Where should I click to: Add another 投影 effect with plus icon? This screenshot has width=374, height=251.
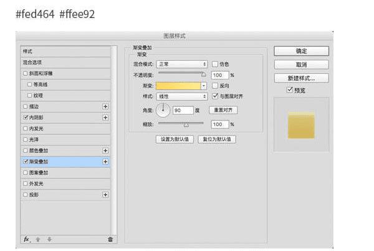[x=105, y=194]
